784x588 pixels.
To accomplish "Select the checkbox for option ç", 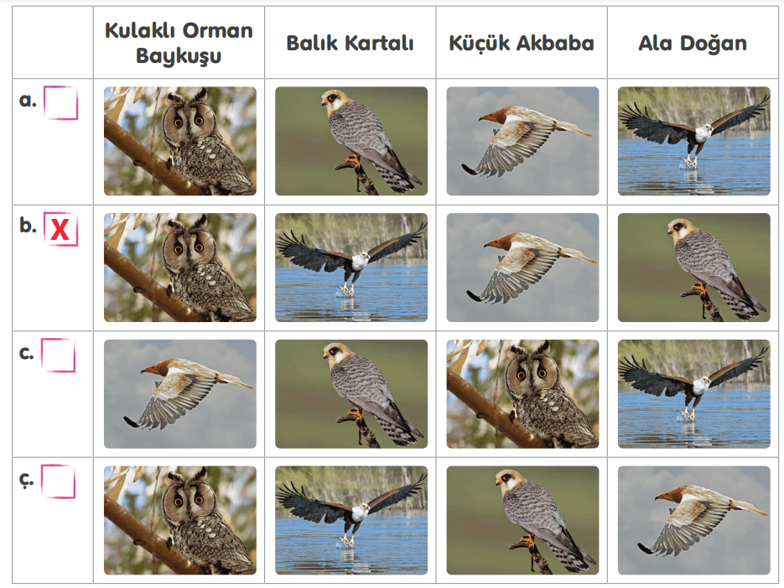I will pos(58,481).
